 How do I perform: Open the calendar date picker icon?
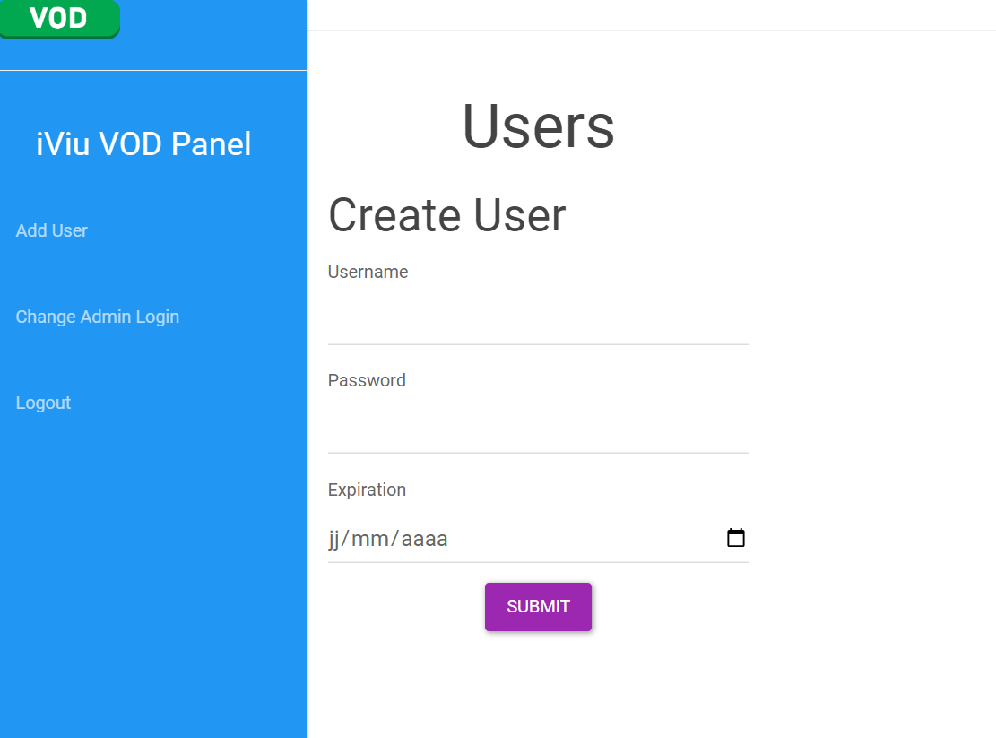(x=736, y=538)
